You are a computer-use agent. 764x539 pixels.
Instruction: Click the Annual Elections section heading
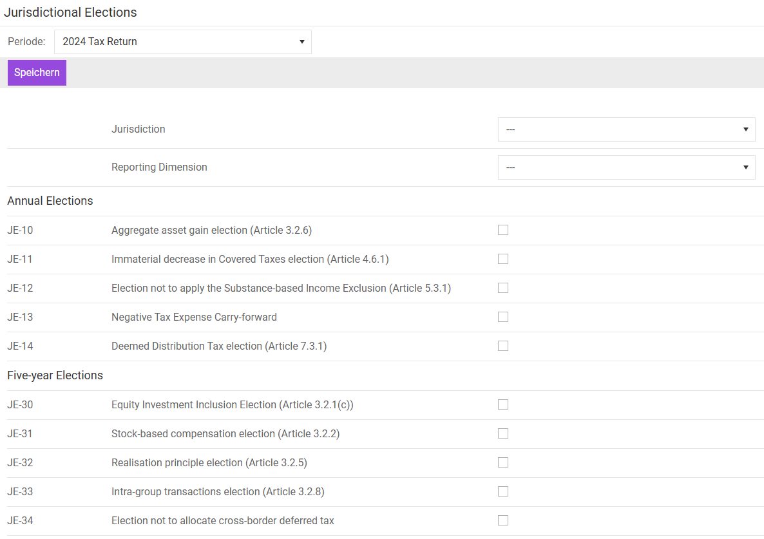click(x=50, y=201)
